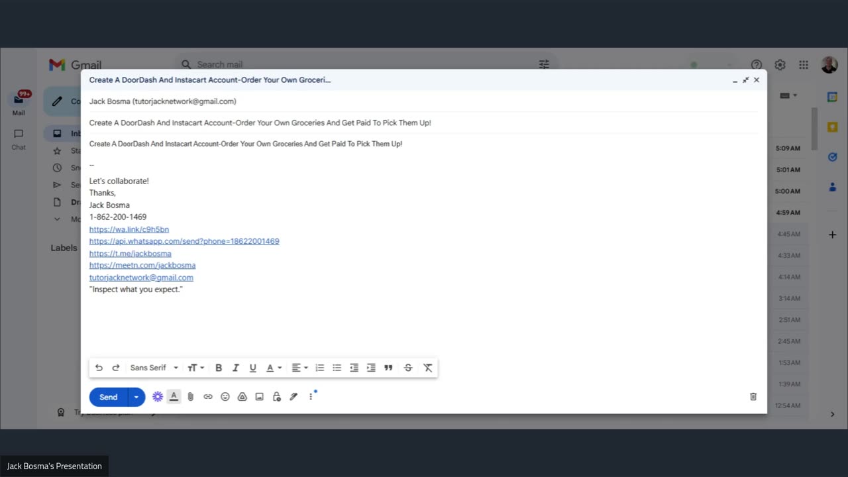The image size is (848, 477).
Task: Open the text color picker
Action: click(274, 368)
